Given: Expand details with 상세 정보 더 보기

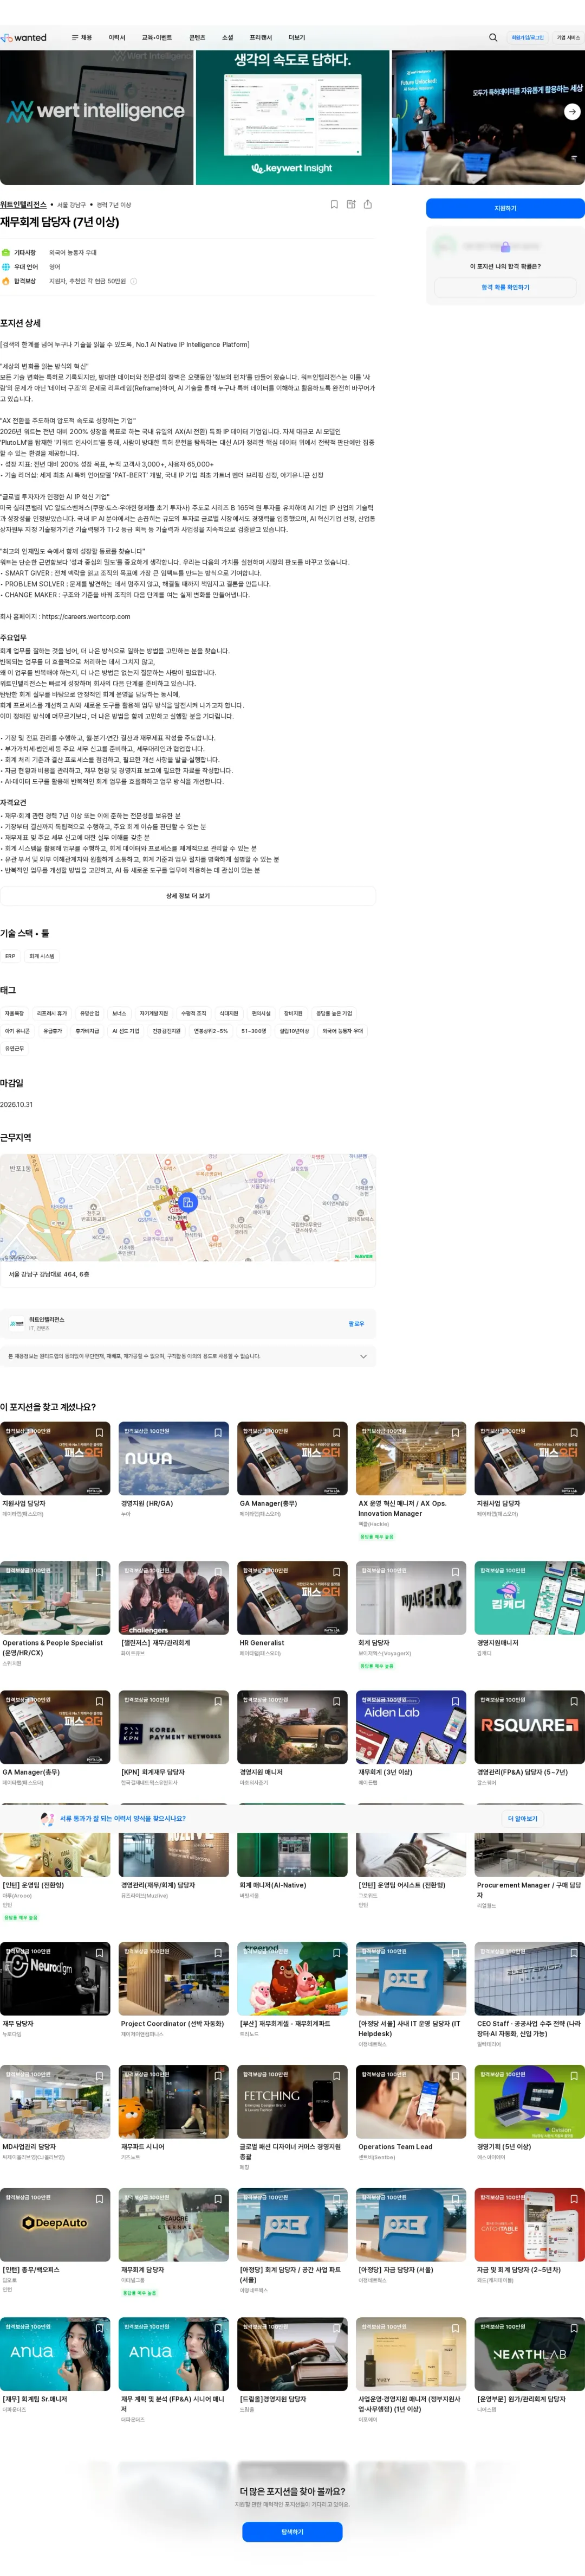Looking at the screenshot, I should tap(187, 896).
